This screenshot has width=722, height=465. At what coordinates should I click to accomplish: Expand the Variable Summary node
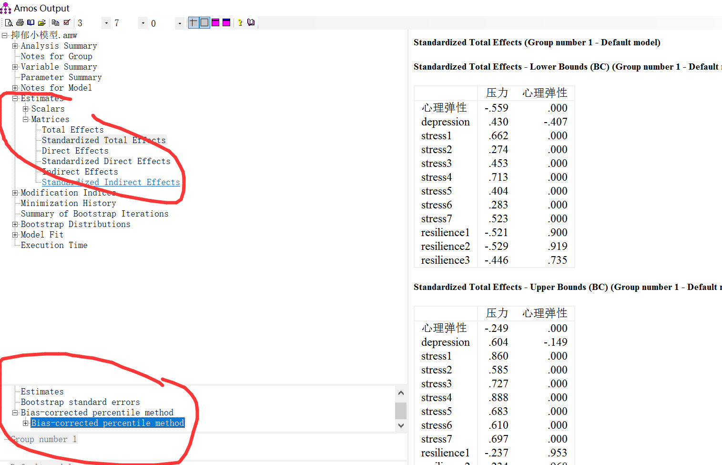15,67
